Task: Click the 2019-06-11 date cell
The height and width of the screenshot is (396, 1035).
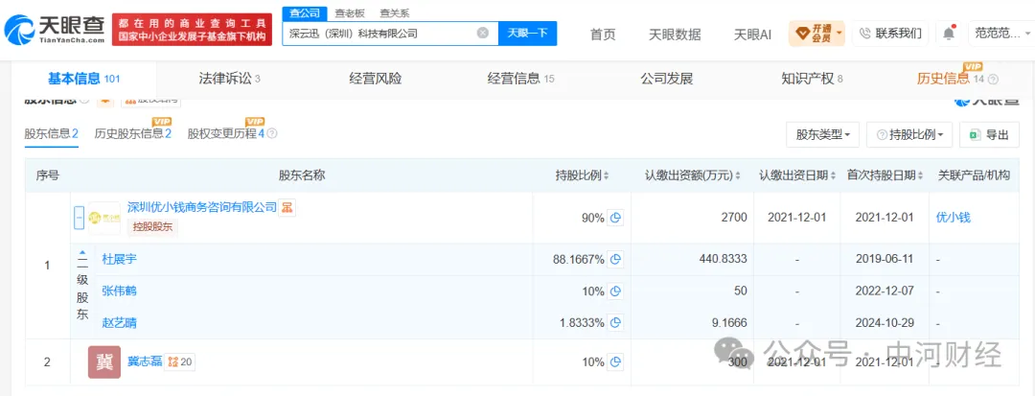Action: pos(884,259)
